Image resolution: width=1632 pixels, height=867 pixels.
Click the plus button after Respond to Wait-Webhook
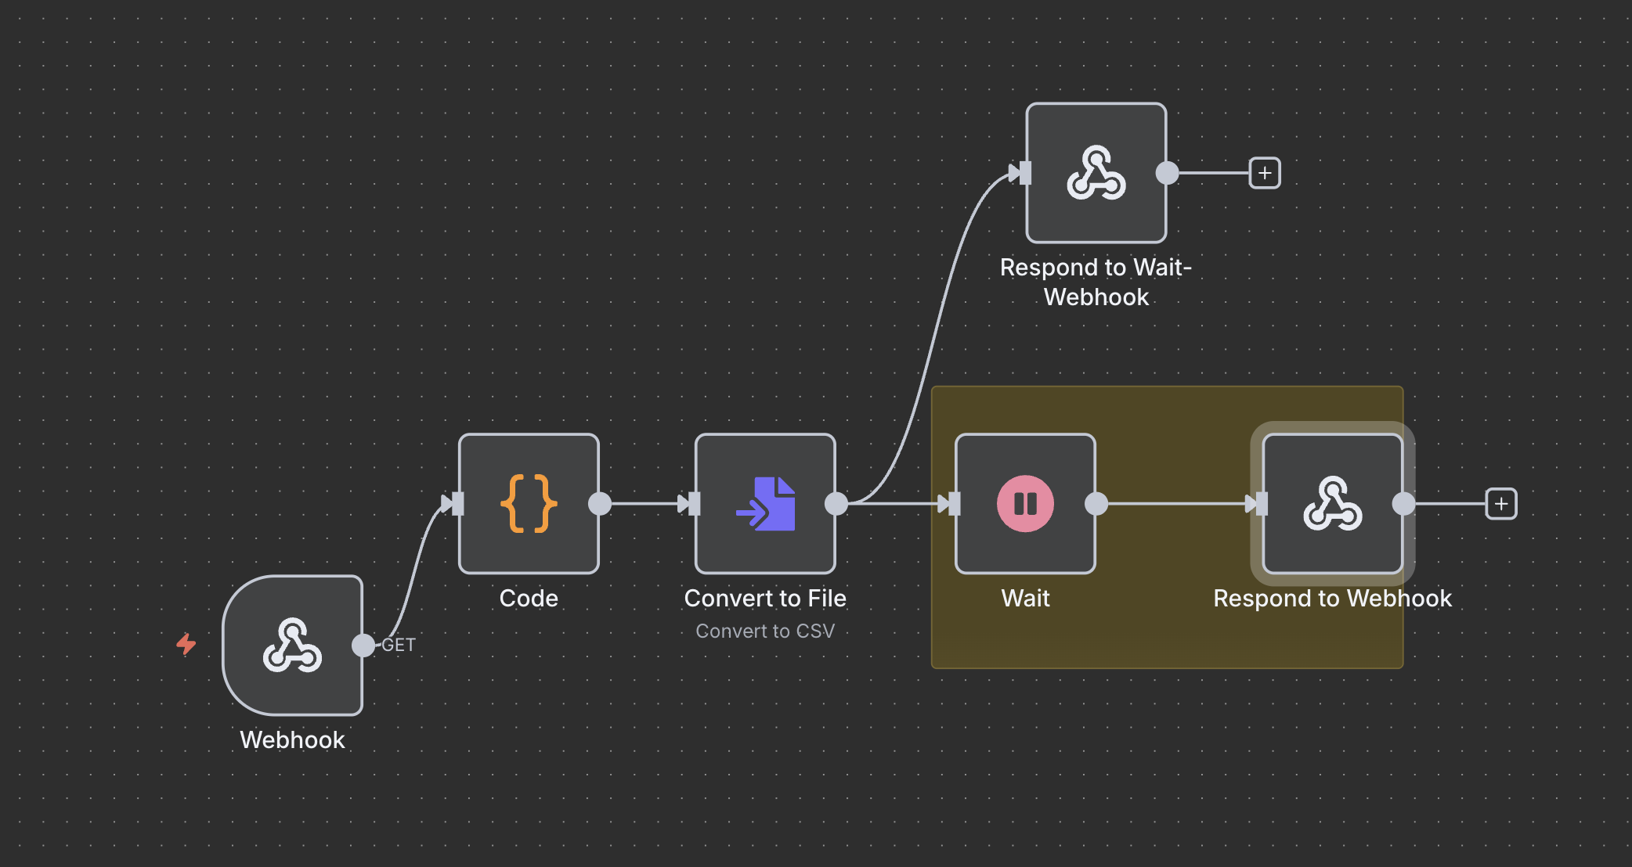1263,172
